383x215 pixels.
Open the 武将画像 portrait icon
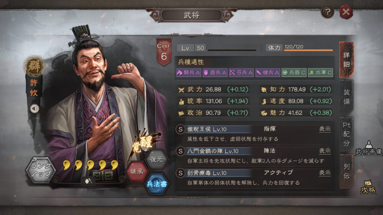(x=369, y=148)
